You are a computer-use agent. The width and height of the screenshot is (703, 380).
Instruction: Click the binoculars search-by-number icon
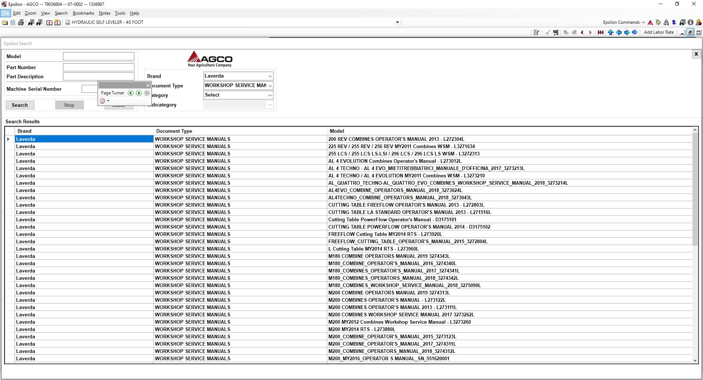coord(31,23)
